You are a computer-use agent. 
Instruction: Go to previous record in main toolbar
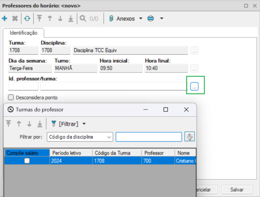[50, 18]
